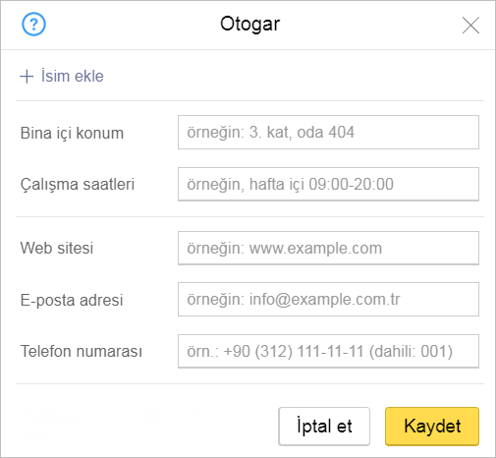This screenshot has height=458, width=496.
Task: Click the Telefon numarası label
Action: click(82, 351)
